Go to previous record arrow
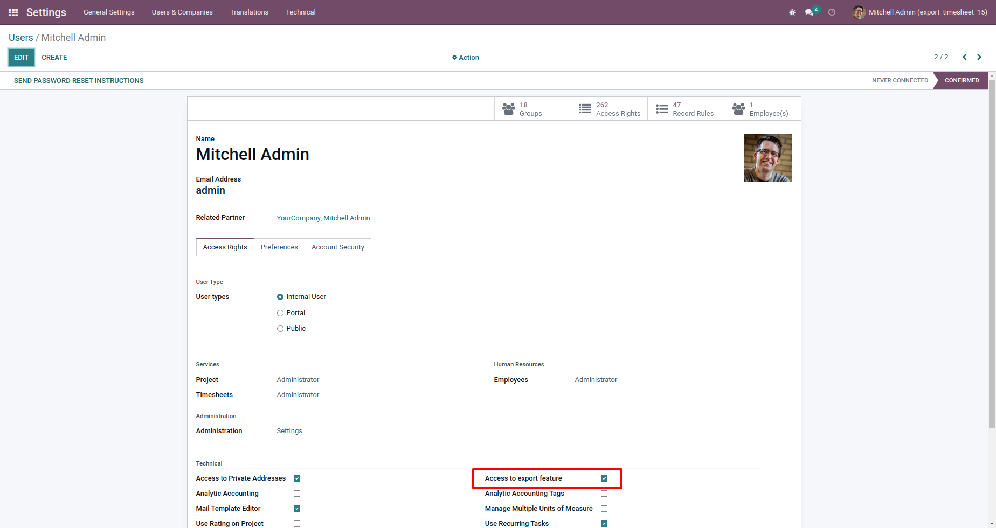Image resolution: width=996 pixels, height=528 pixels. tap(965, 57)
